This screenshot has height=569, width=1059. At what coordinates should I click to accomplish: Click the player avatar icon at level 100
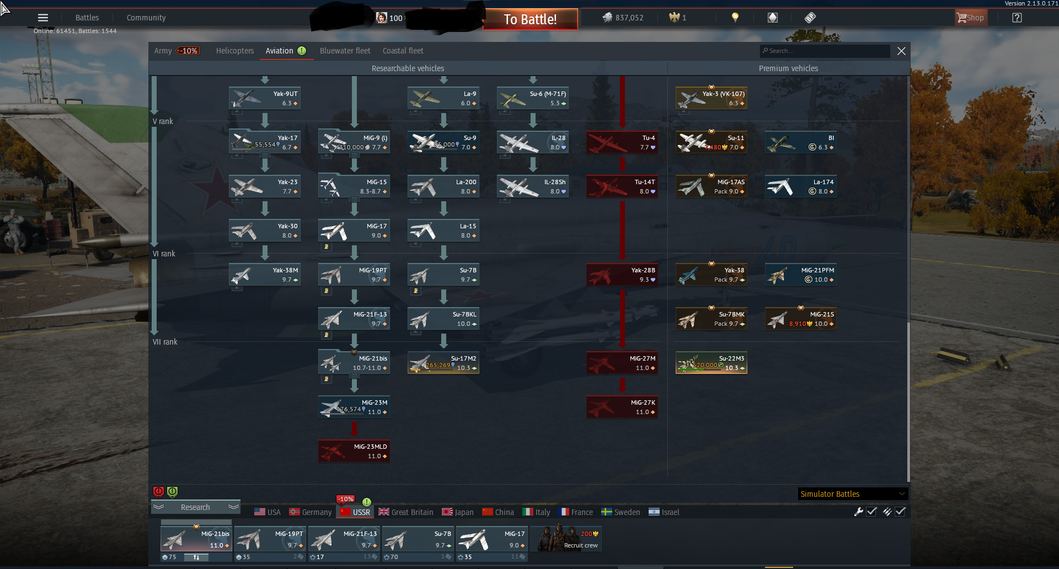tap(381, 18)
